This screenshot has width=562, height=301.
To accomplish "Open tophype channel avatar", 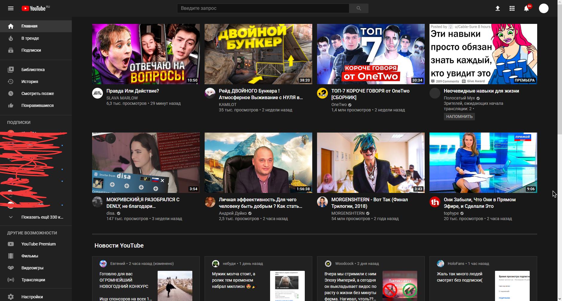I will point(435,202).
